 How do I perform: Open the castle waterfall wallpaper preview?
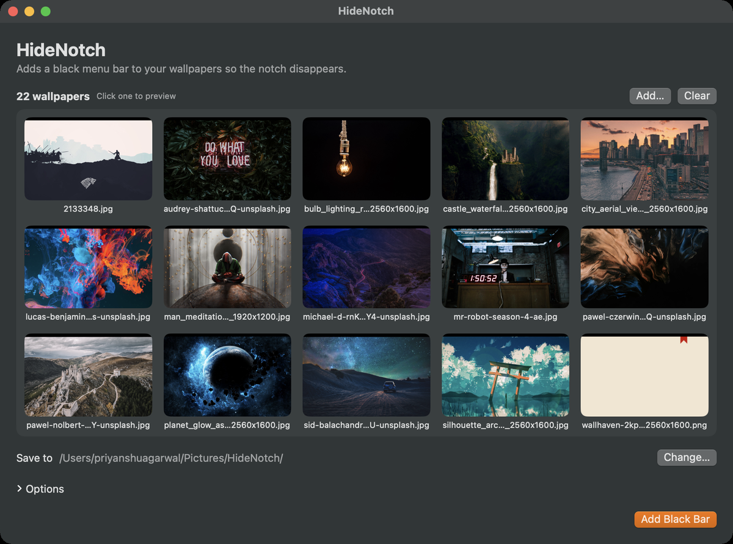click(x=505, y=159)
